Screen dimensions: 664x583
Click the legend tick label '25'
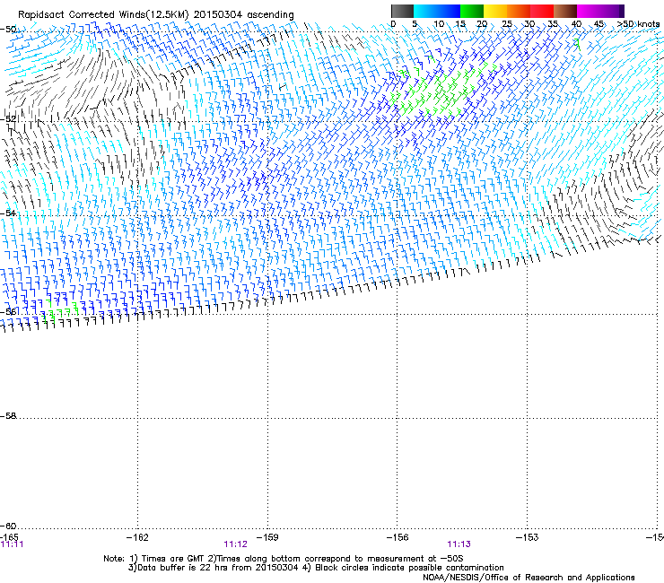[x=507, y=24]
